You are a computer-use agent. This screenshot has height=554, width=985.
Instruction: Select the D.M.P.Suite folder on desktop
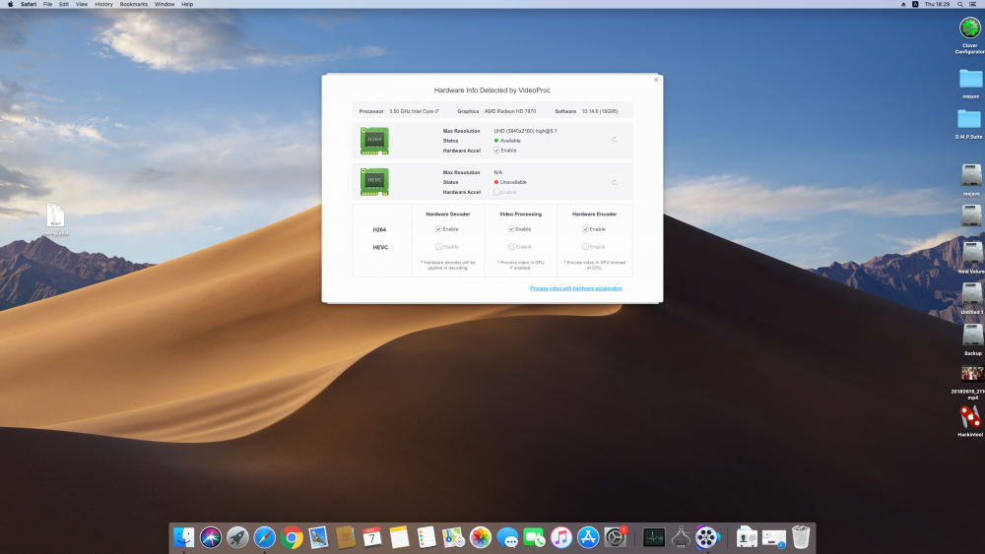coord(969,119)
